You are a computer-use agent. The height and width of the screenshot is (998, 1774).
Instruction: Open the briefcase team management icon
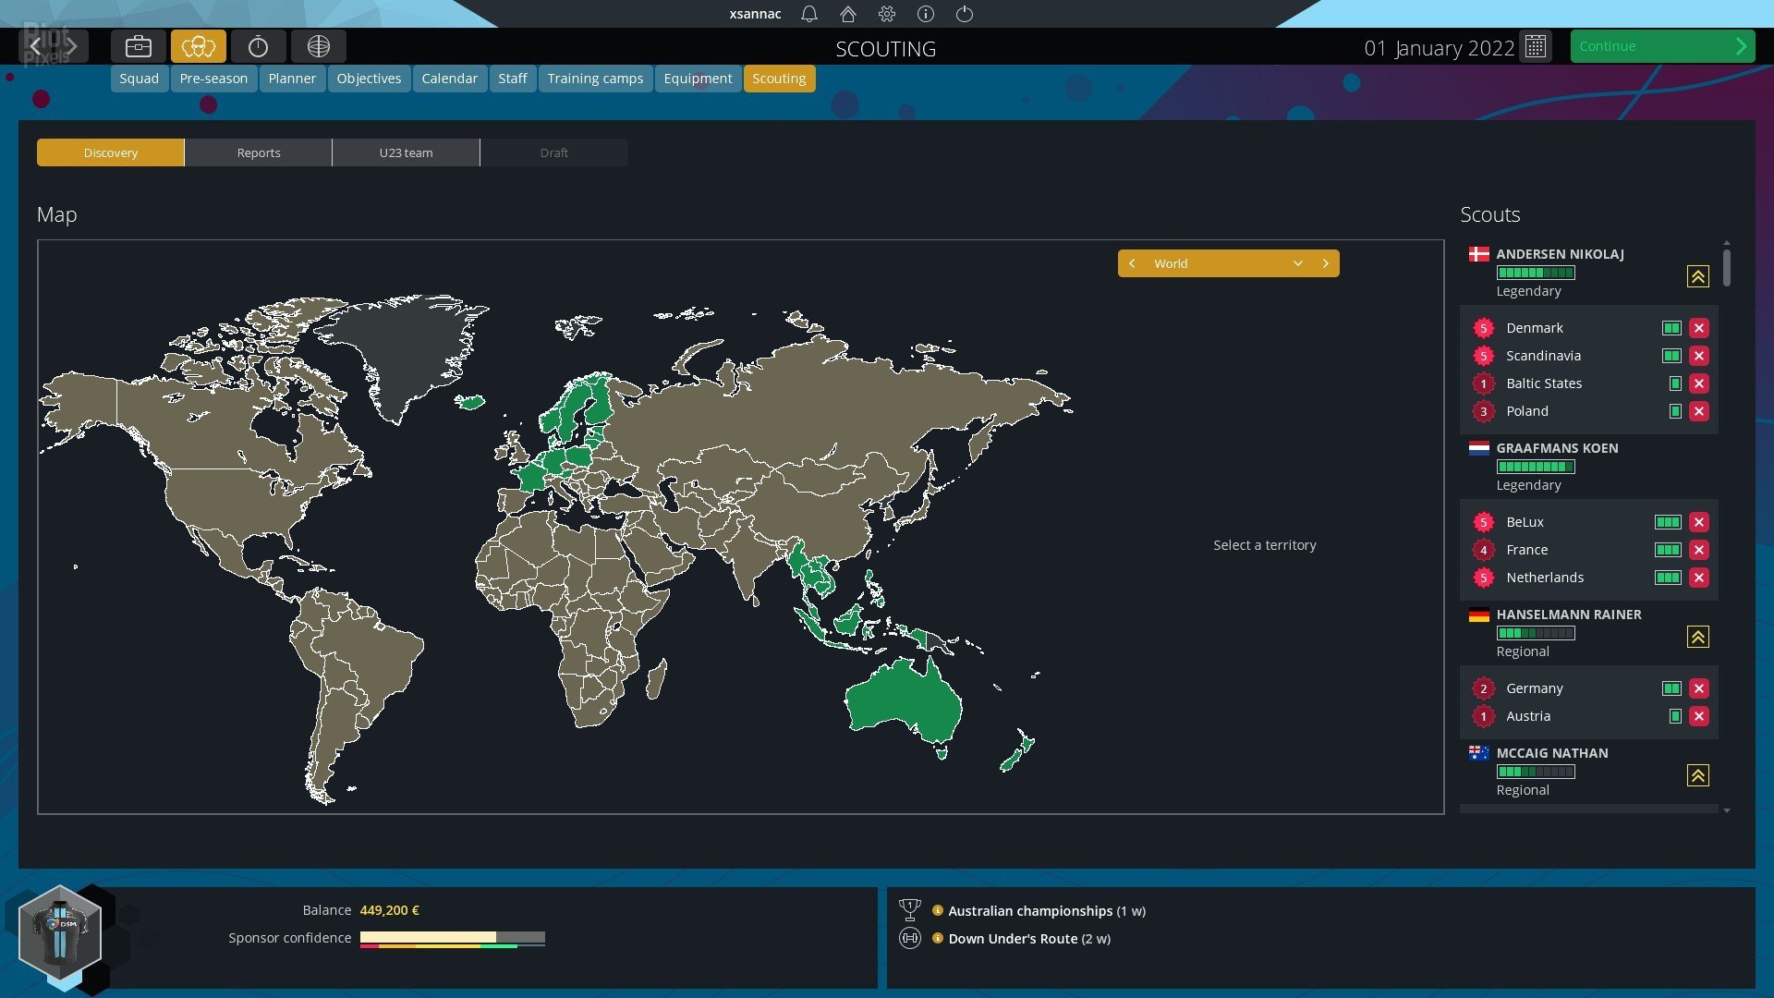click(x=137, y=45)
